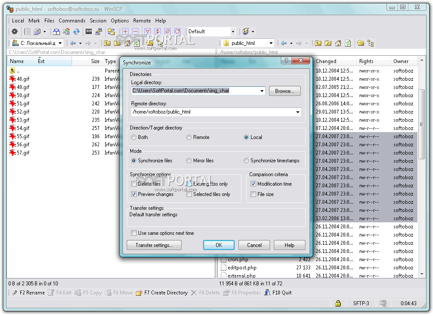The width and height of the screenshot is (433, 316).
Task: Click F7 Create Directory in bottom bar
Action: [162, 293]
